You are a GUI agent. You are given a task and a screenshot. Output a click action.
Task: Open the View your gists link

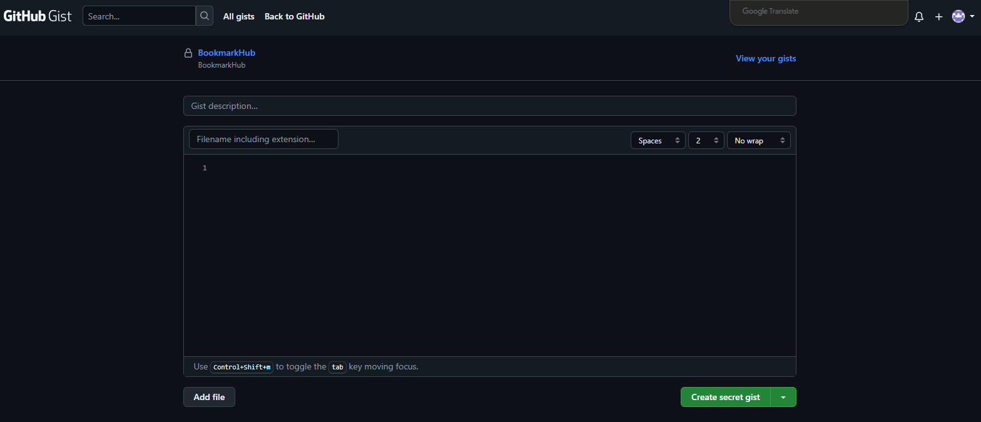tap(765, 58)
